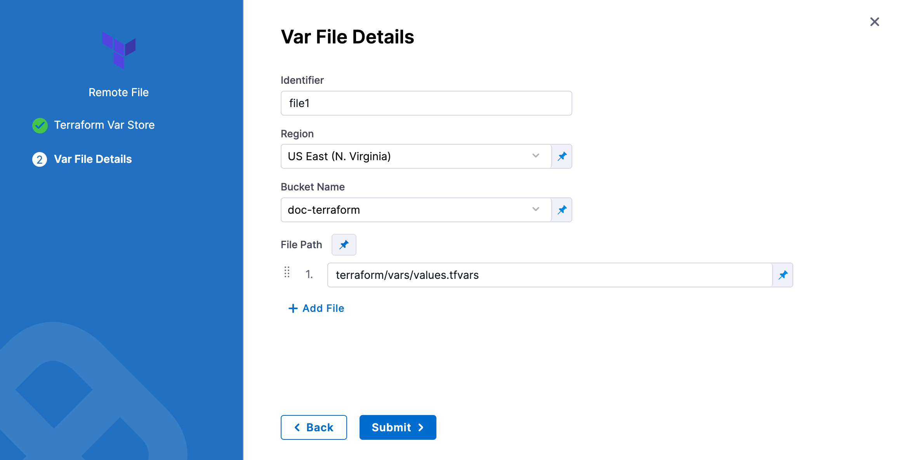Expand the Region dropdown chevron

pos(536,156)
